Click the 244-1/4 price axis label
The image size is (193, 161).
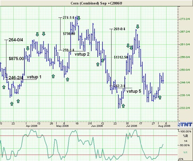pyautogui.click(x=185, y=82)
